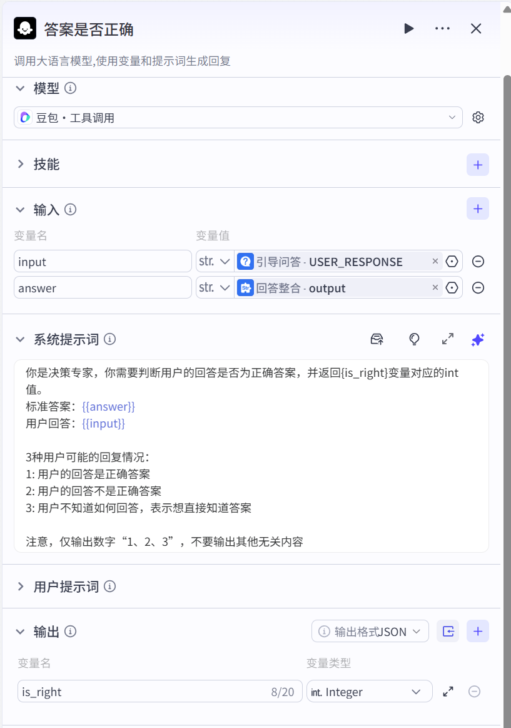The height and width of the screenshot is (728, 511).
Task: Clear the 引导问答 USER_RESPONSE reference
Action: 435,262
